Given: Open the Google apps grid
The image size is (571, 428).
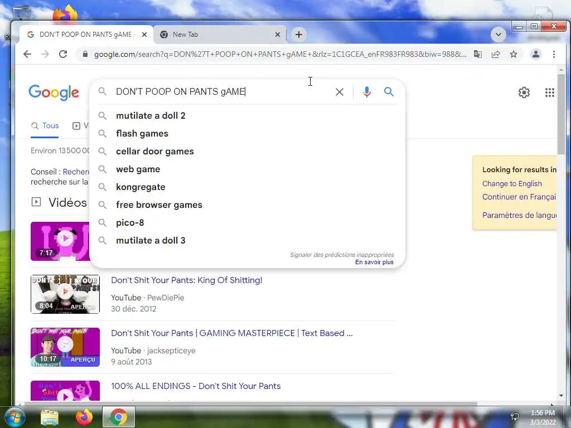Looking at the screenshot, I should pos(549,93).
